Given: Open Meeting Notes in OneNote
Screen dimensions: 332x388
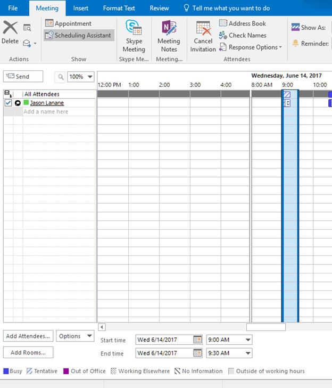Looking at the screenshot, I should tap(169, 36).
